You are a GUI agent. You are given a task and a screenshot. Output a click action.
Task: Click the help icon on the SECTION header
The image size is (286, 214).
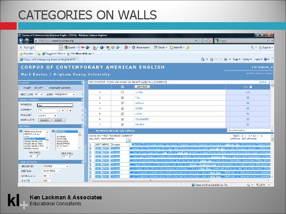[x=82, y=126]
